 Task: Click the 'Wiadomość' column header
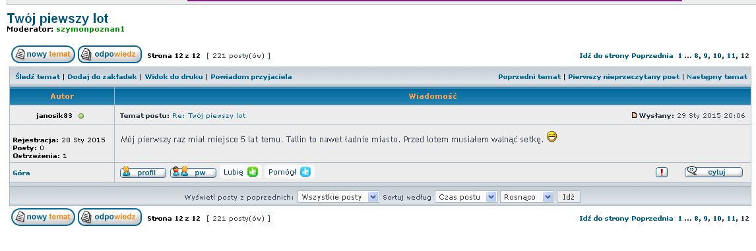pyautogui.click(x=433, y=96)
